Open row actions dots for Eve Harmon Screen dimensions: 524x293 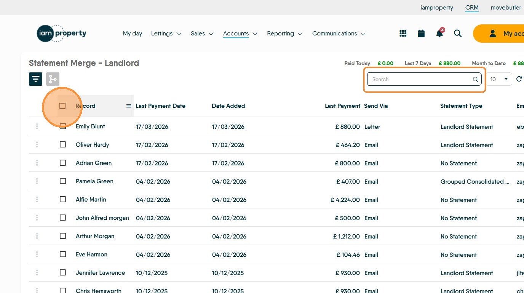(37, 255)
